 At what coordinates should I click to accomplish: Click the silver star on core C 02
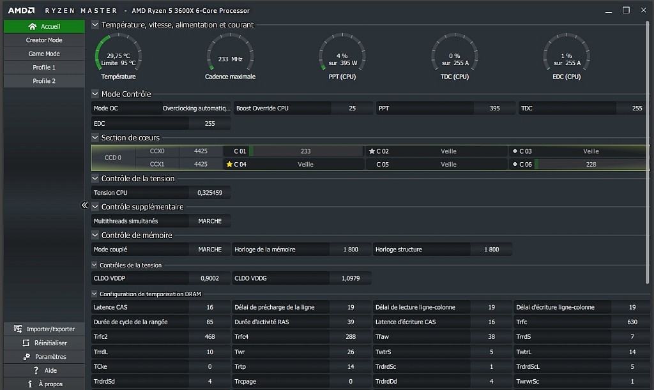tap(372, 151)
